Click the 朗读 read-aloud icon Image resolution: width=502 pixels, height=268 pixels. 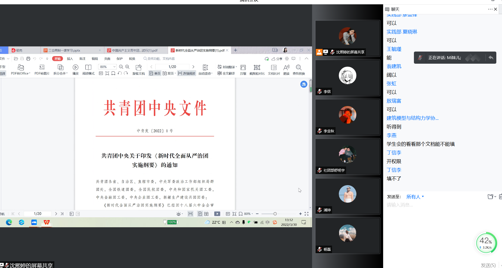pos(286,67)
